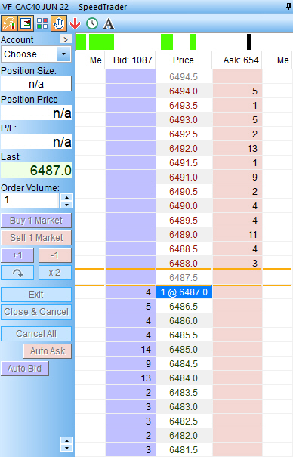This screenshot has width=293, height=457.
Task: Click the green clock icon
Action: [92, 23]
